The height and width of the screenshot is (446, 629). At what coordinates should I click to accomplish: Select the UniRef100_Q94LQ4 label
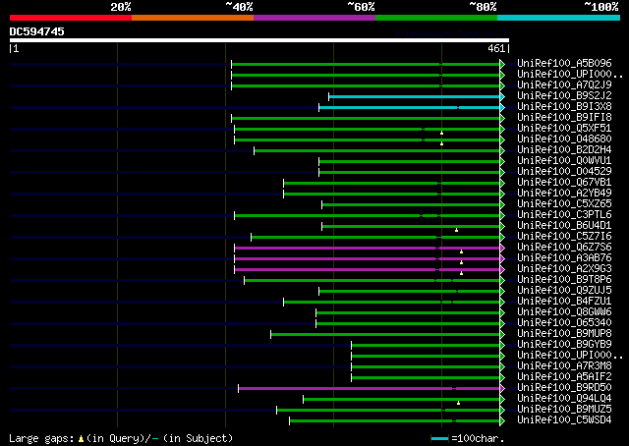pos(564,399)
